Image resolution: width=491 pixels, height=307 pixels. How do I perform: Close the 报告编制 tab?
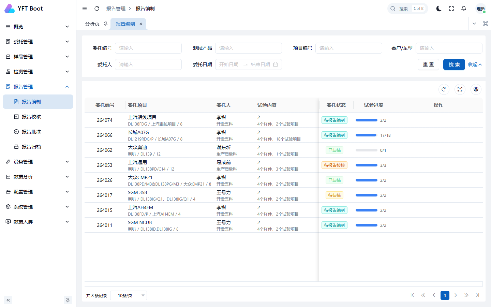[141, 24]
